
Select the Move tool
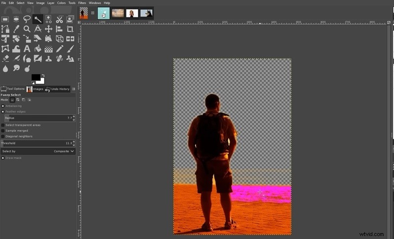coord(48,29)
